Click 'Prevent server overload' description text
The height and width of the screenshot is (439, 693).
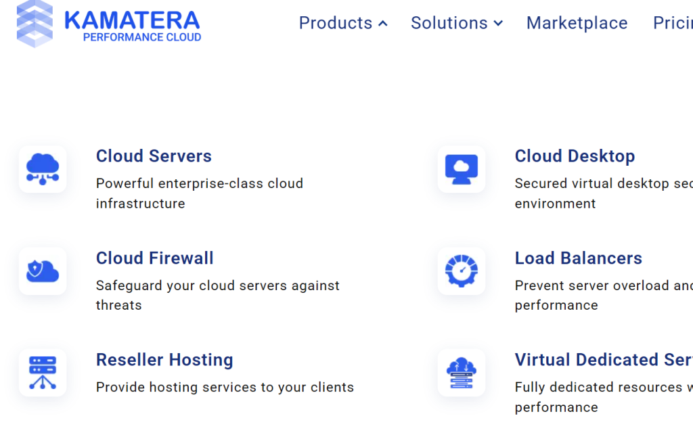click(x=604, y=295)
